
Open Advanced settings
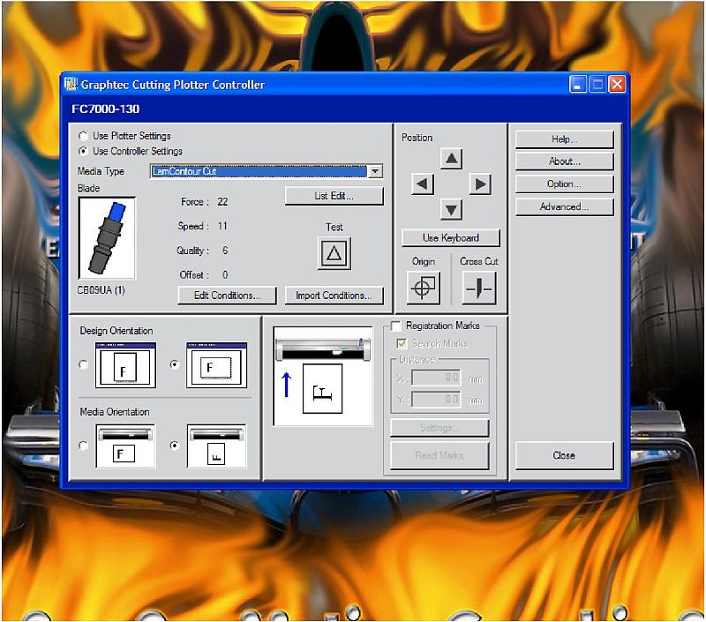[x=564, y=207]
